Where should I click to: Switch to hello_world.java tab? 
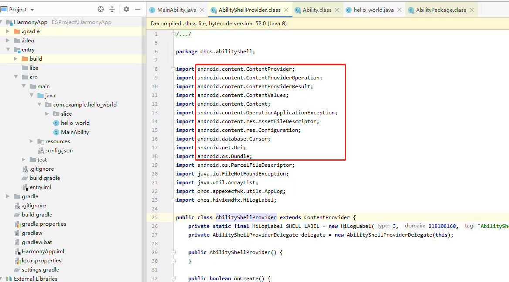click(373, 10)
